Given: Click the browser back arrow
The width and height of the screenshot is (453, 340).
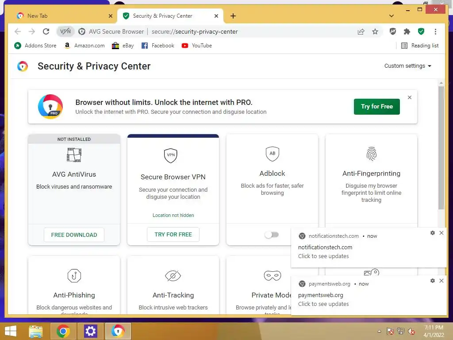Looking at the screenshot, I should (x=18, y=31).
